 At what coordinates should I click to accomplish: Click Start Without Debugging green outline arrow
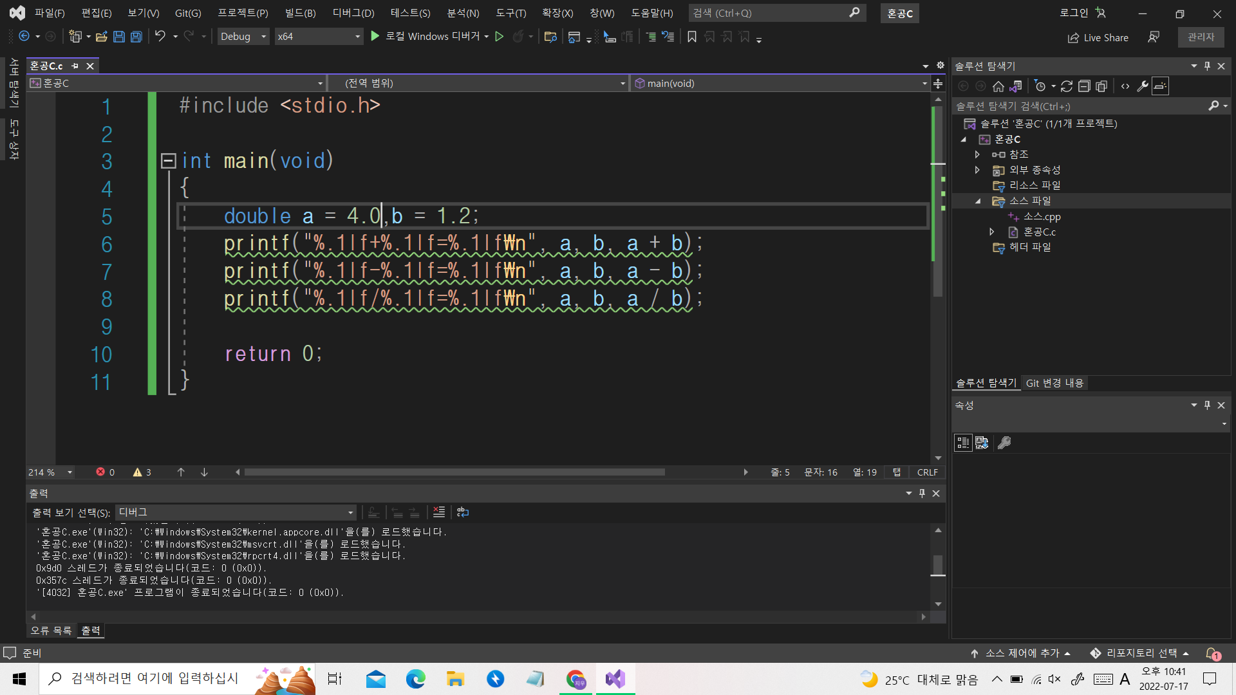pos(499,37)
